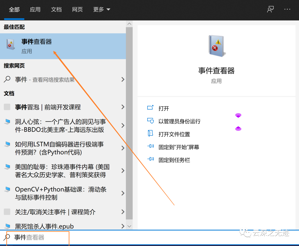Click the scroll-up arrow of the results list

[x=129, y=23]
